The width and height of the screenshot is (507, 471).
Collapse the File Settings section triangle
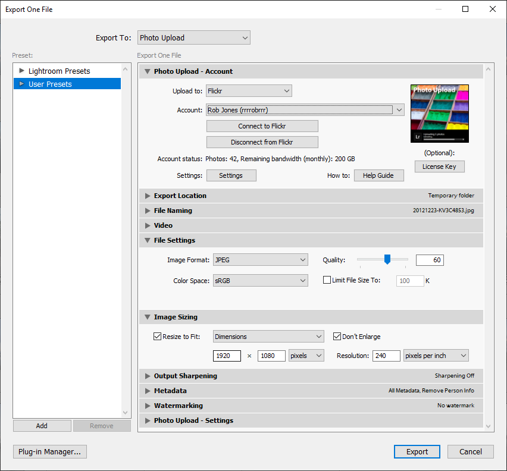[148, 240]
